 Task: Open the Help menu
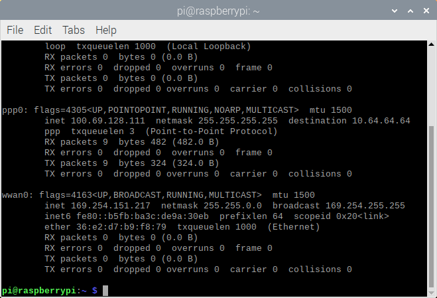coord(106,30)
